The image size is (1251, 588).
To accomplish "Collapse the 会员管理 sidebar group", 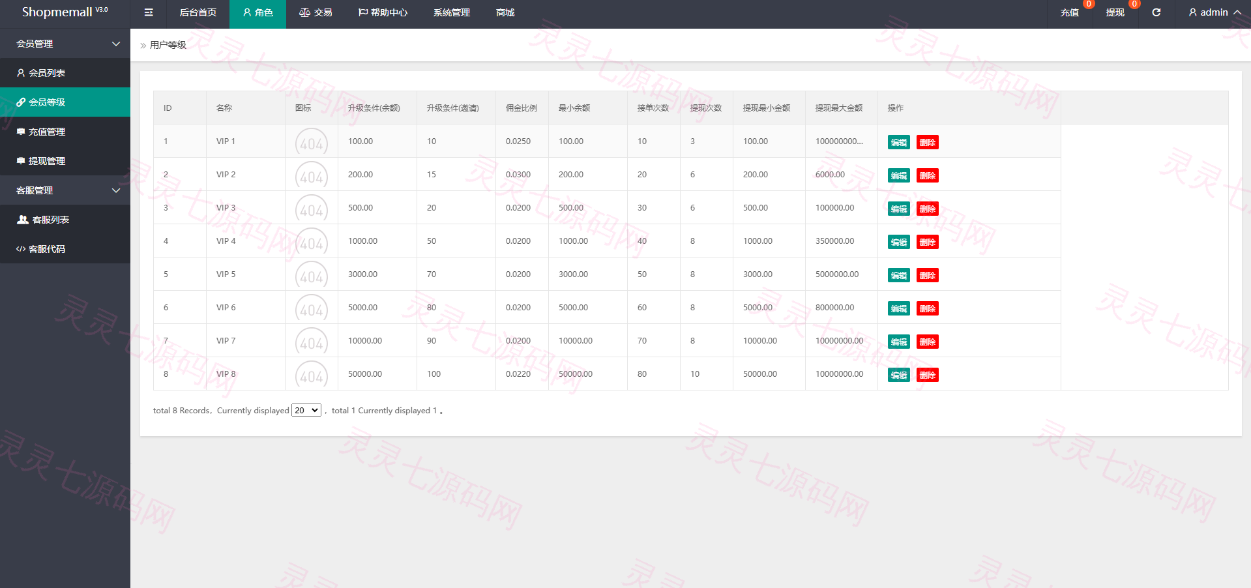I will (65, 44).
